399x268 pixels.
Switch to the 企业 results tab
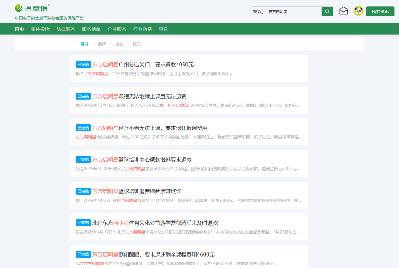[119, 44]
